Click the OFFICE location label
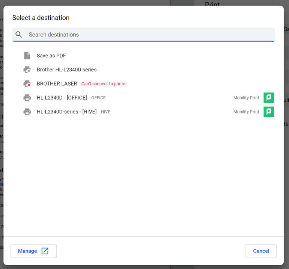Screen dimensions: 289x269 coord(98,98)
